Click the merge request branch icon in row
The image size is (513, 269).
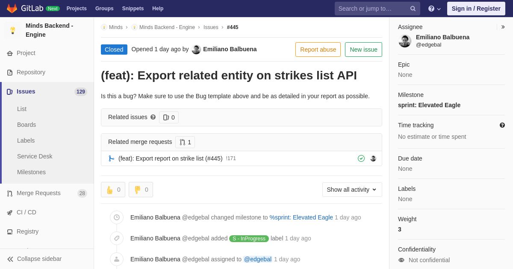111,158
